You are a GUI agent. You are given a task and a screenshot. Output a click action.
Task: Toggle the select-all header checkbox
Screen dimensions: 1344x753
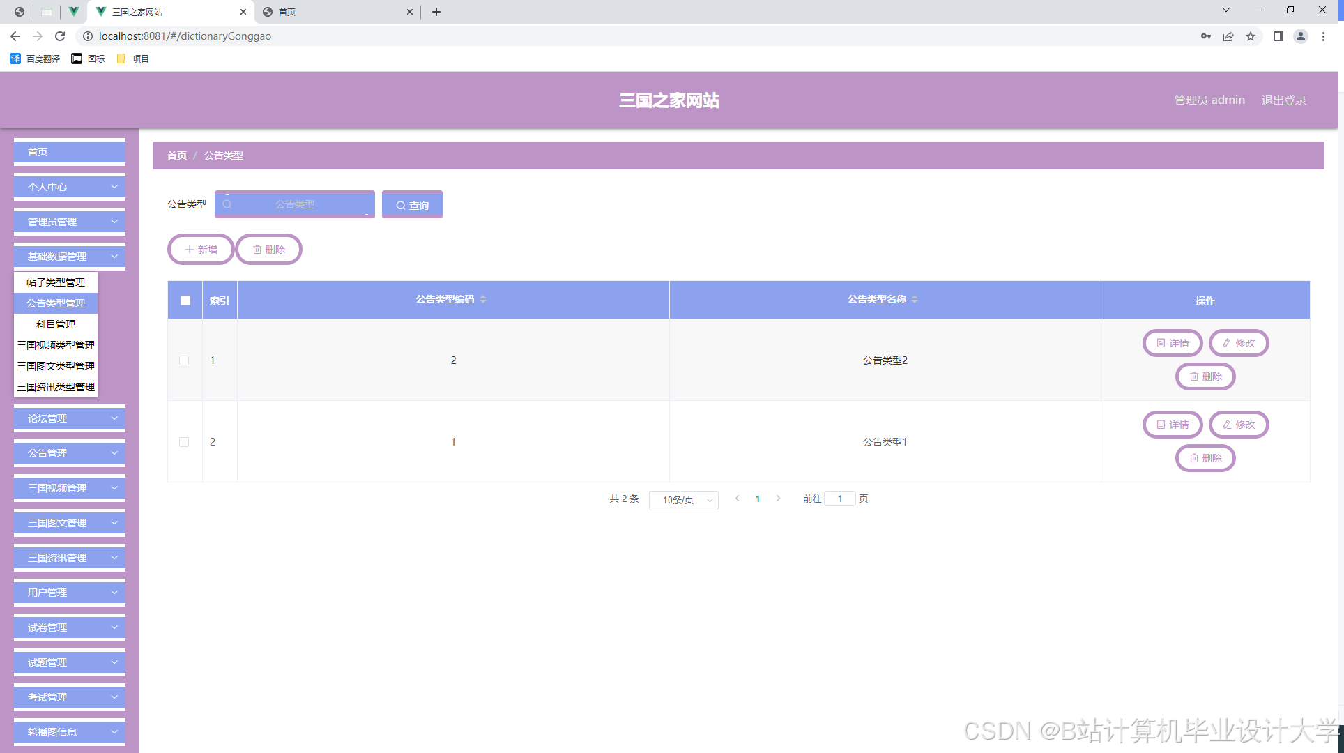[x=185, y=301]
